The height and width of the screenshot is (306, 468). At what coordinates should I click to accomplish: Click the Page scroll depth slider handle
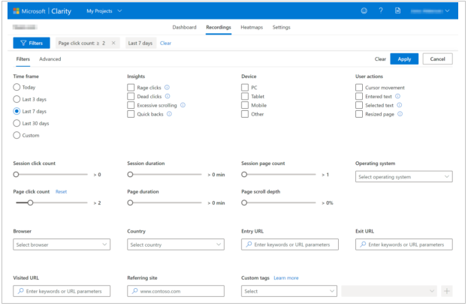pyautogui.click(x=244, y=202)
